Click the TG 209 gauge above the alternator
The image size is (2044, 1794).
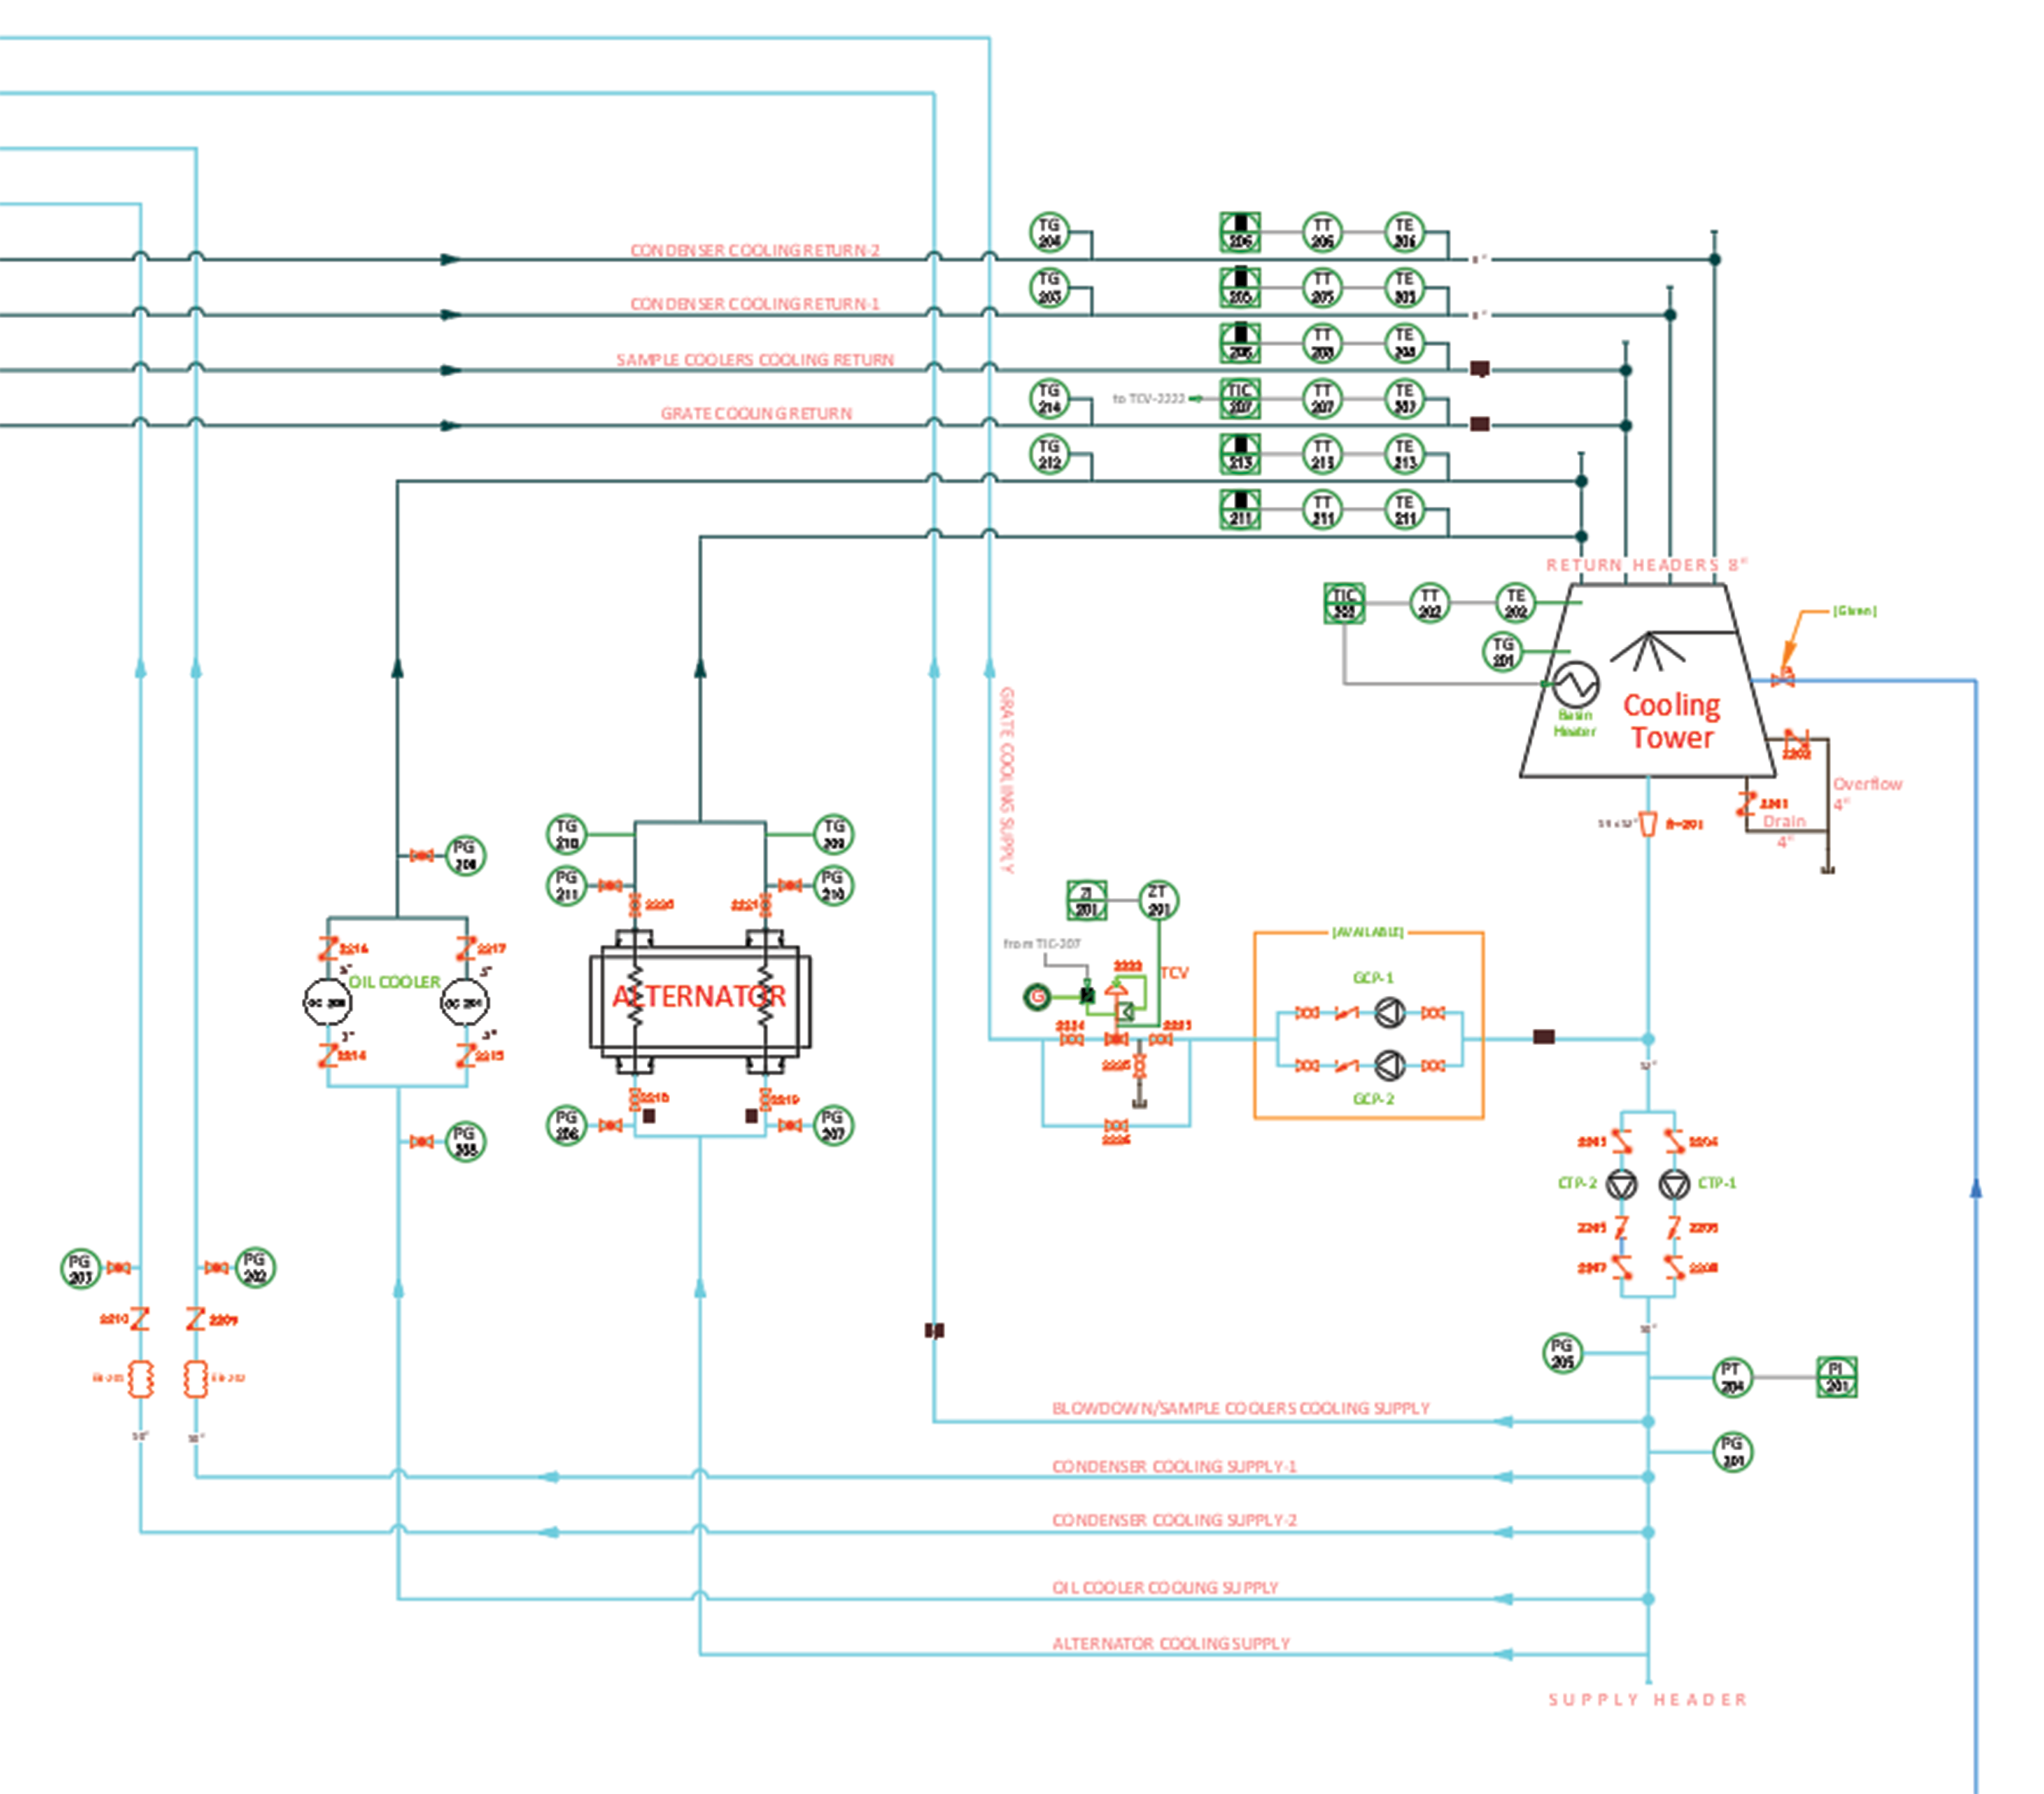833,834
